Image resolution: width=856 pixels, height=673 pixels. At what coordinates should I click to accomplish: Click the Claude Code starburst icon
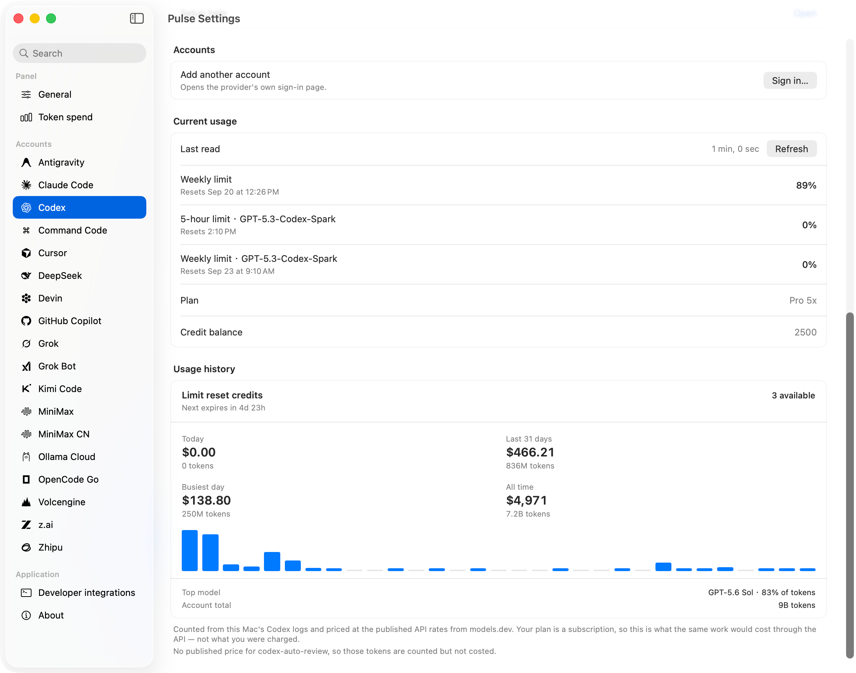coord(26,185)
